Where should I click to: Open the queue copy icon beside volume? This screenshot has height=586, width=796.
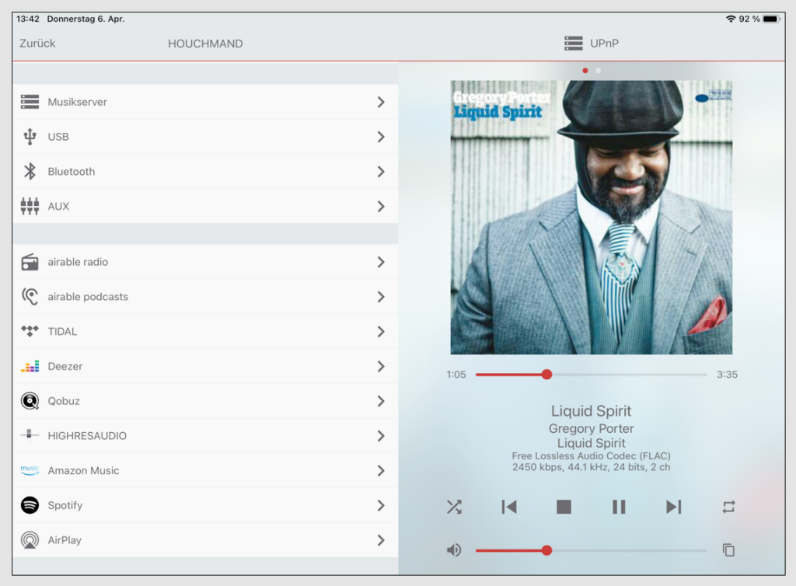(x=728, y=550)
